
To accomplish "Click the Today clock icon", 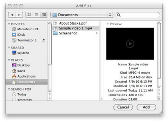I will coord(14,94).
